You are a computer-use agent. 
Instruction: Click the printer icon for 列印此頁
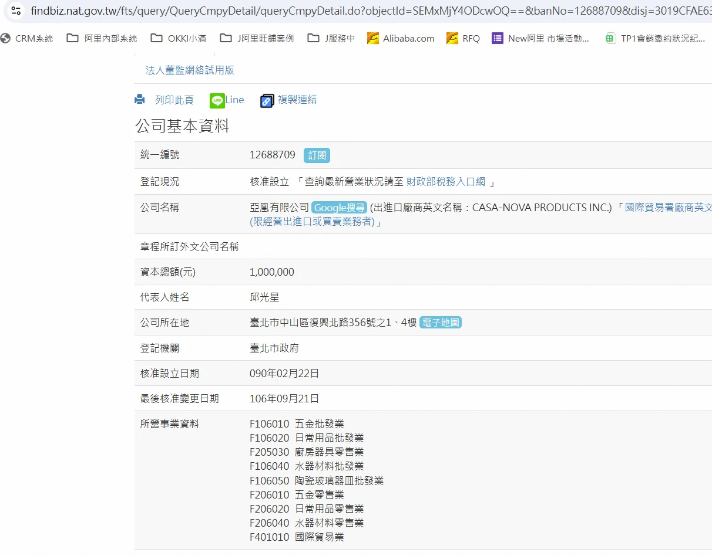(x=140, y=100)
